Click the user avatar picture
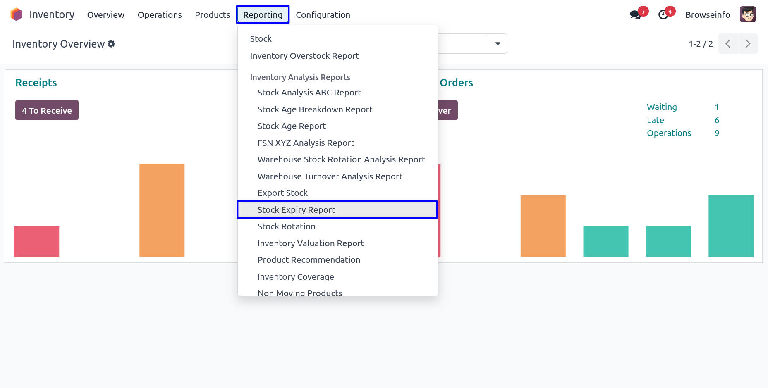 point(748,14)
